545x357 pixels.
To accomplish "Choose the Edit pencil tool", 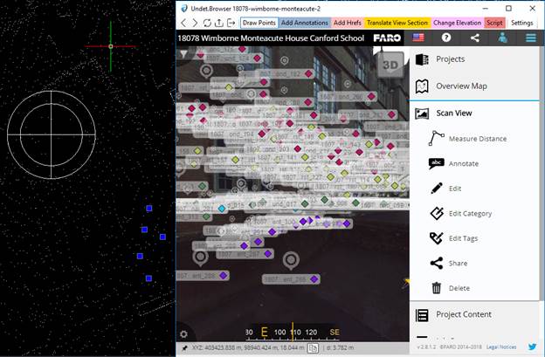I will point(446,189).
